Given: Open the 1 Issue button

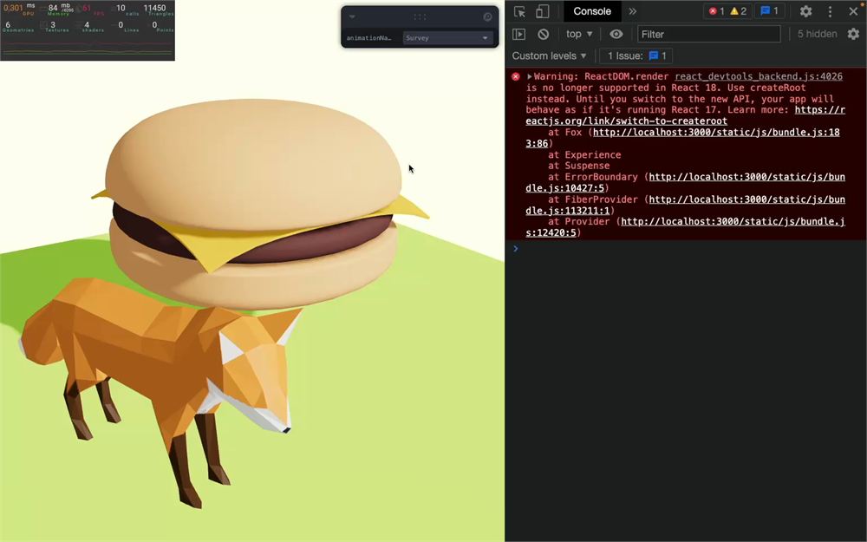Looking at the screenshot, I should point(636,56).
